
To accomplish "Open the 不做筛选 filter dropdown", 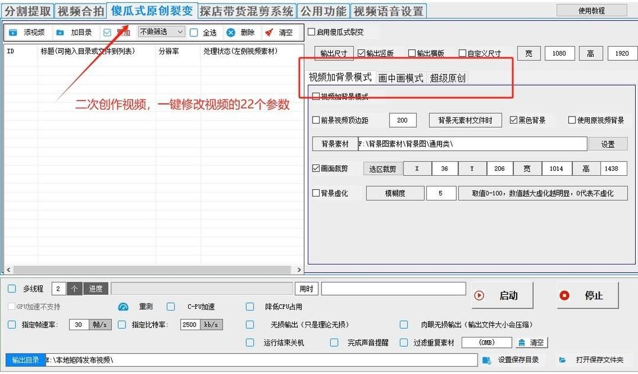I will pos(161,32).
